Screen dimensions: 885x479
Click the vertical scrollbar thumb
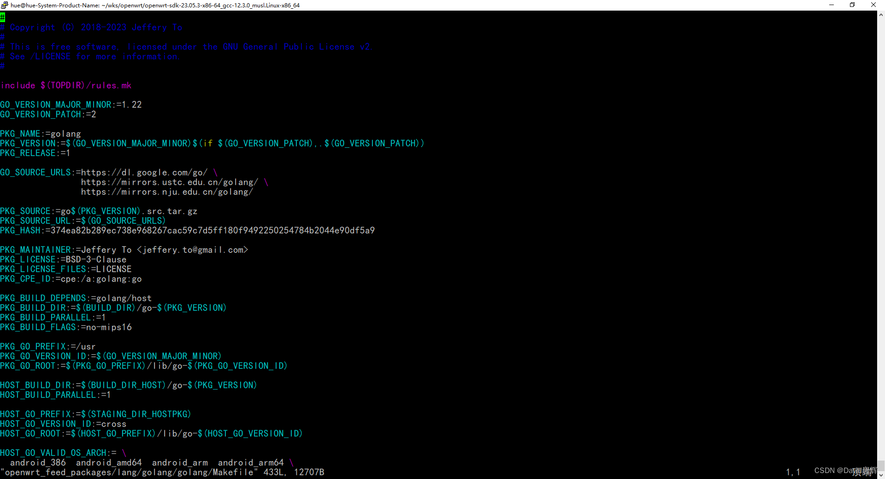click(881, 465)
